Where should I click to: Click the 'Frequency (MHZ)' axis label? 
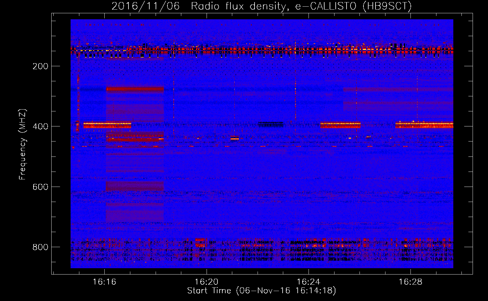coord(23,144)
